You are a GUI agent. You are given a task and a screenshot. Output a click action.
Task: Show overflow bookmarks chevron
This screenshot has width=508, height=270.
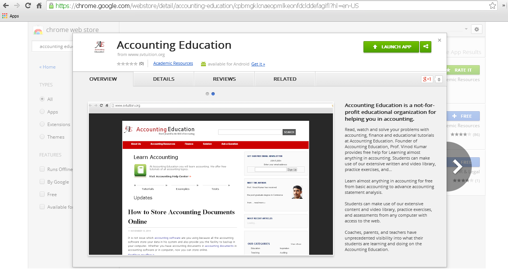(x=503, y=6)
